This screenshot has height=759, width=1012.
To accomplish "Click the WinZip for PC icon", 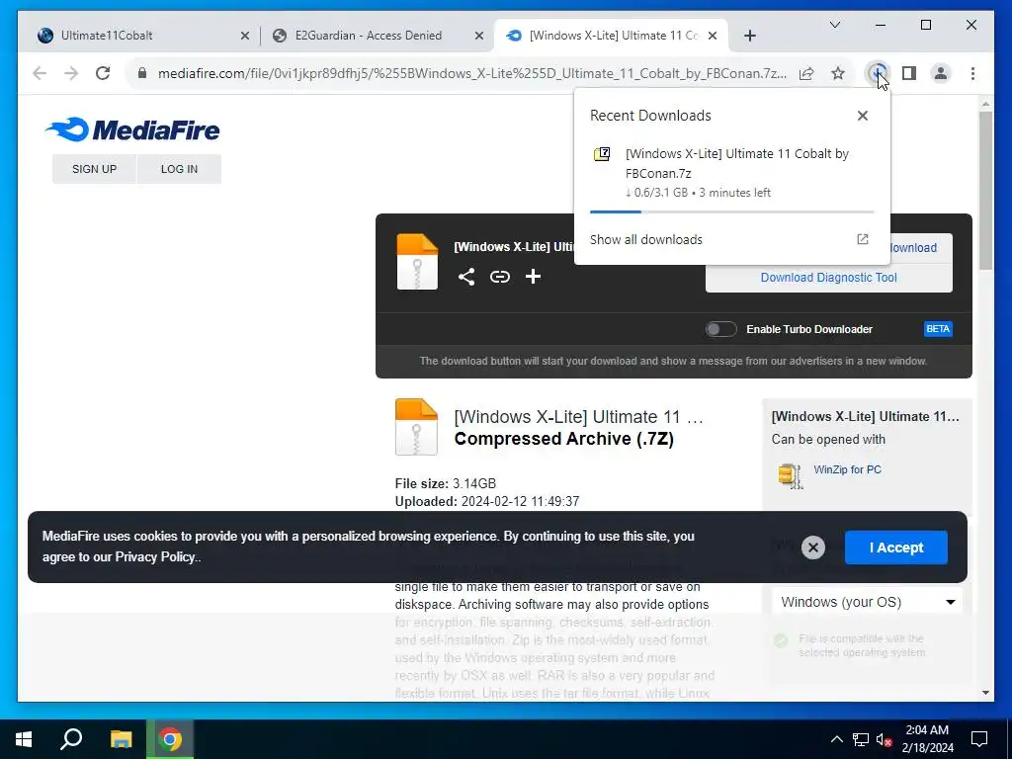I will tap(790, 476).
